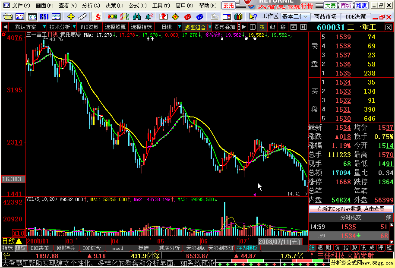Viewport: 395px width, 268px height.
Task: Click the 日线 yellow triangle expander
Action: click(19, 241)
